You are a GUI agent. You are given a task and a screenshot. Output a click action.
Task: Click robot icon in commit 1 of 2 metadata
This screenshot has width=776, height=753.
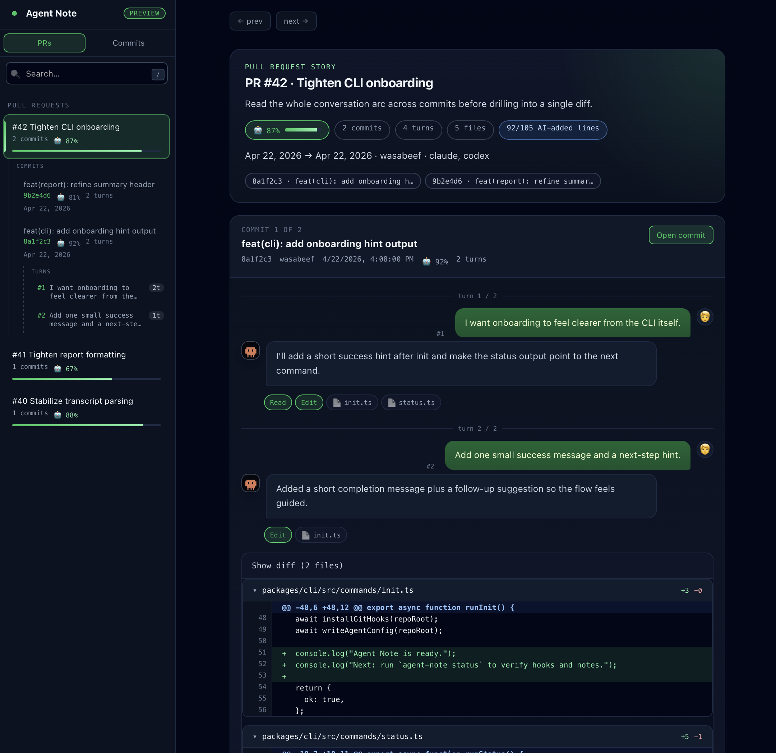(x=426, y=261)
